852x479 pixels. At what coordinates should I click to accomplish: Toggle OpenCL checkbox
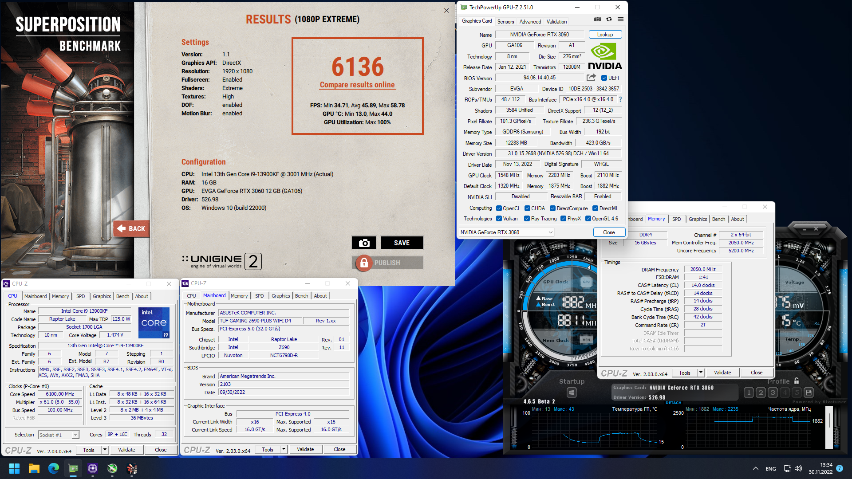[499, 208]
